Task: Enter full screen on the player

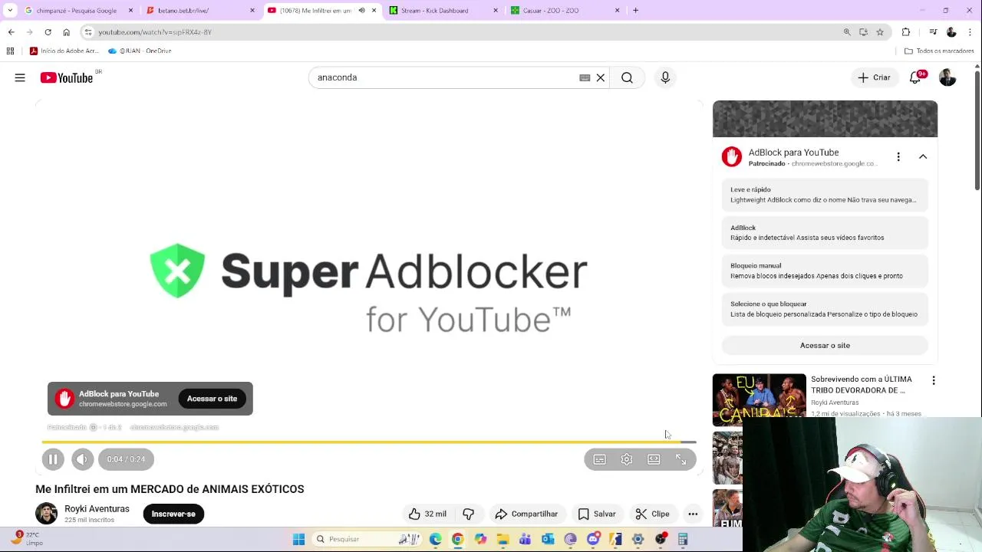Action: click(680, 459)
